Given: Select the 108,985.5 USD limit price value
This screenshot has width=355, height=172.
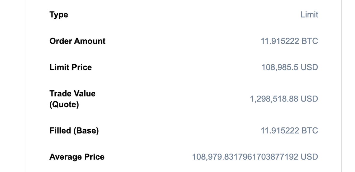Looking at the screenshot, I should tap(290, 67).
